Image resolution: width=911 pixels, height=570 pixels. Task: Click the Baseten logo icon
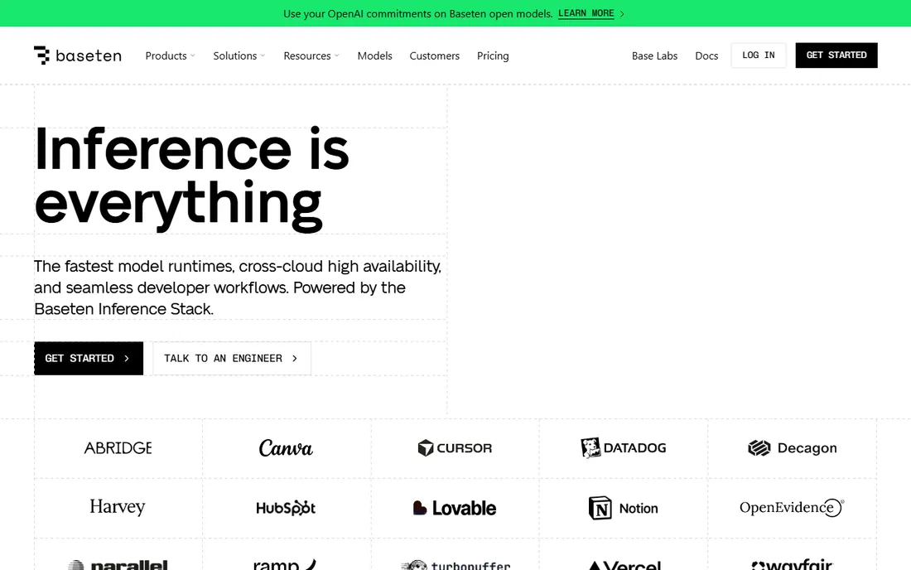tap(42, 56)
